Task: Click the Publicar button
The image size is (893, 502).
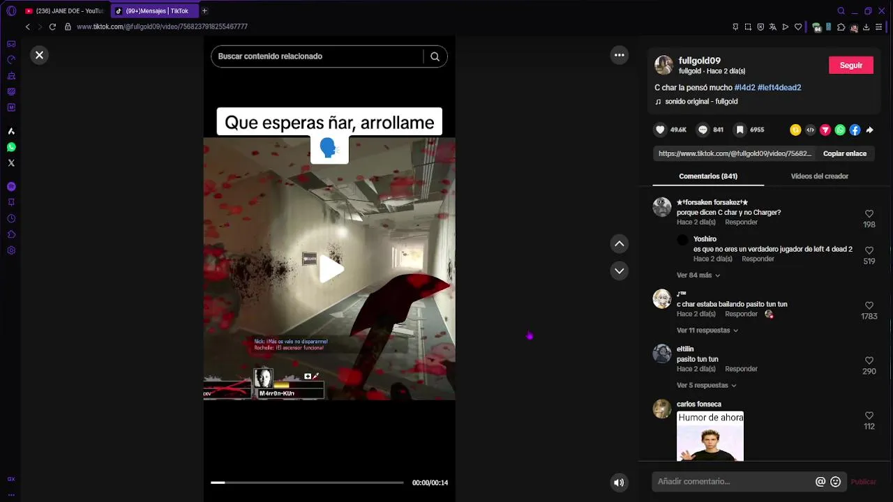Action: (x=863, y=482)
